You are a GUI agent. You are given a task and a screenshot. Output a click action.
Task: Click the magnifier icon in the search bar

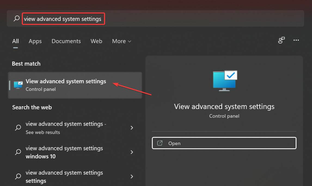pos(16,18)
